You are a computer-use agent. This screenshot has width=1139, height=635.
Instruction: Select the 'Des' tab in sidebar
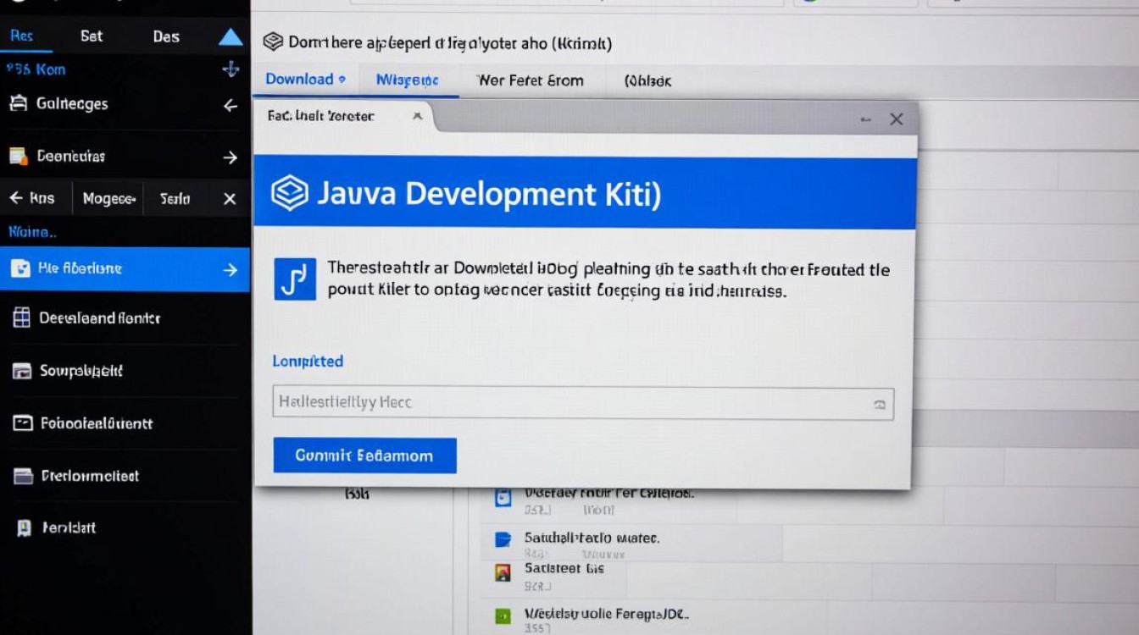[166, 36]
